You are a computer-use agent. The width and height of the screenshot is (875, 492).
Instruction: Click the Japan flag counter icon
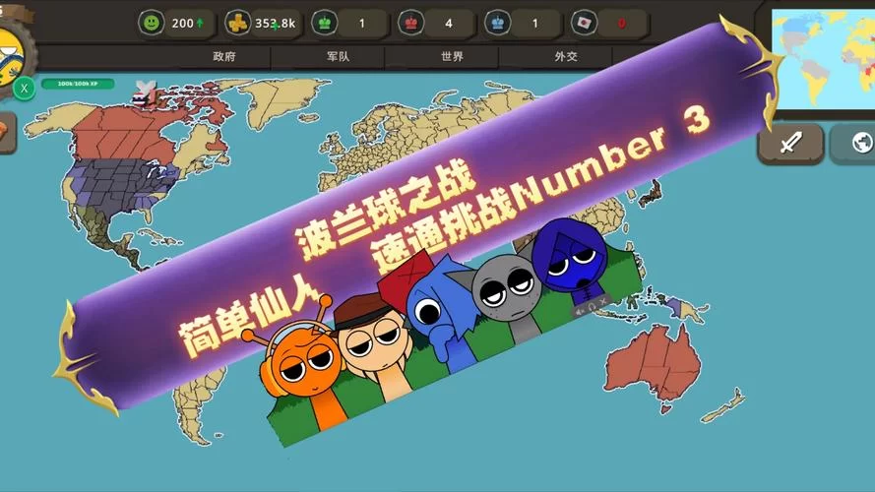pyautogui.click(x=585, y=23)
